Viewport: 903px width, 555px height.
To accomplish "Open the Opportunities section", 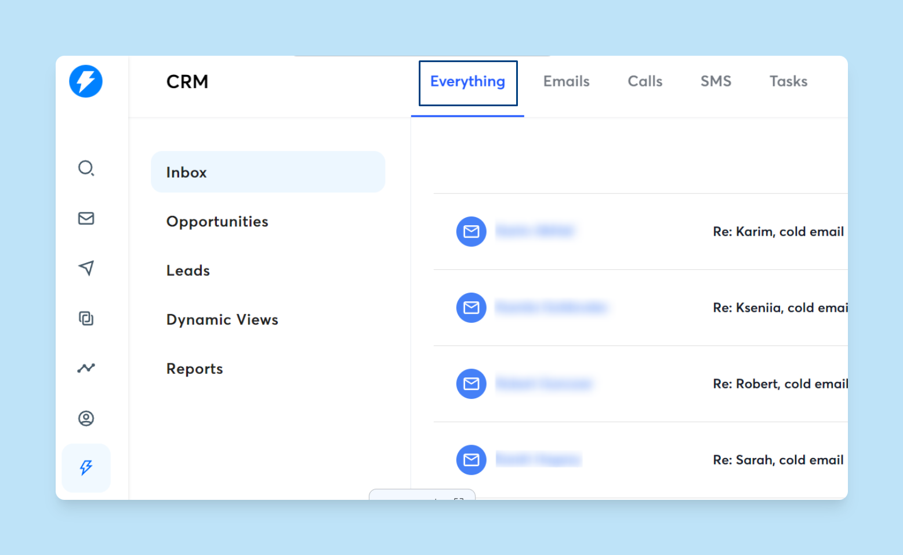I will tap(217, 221).
